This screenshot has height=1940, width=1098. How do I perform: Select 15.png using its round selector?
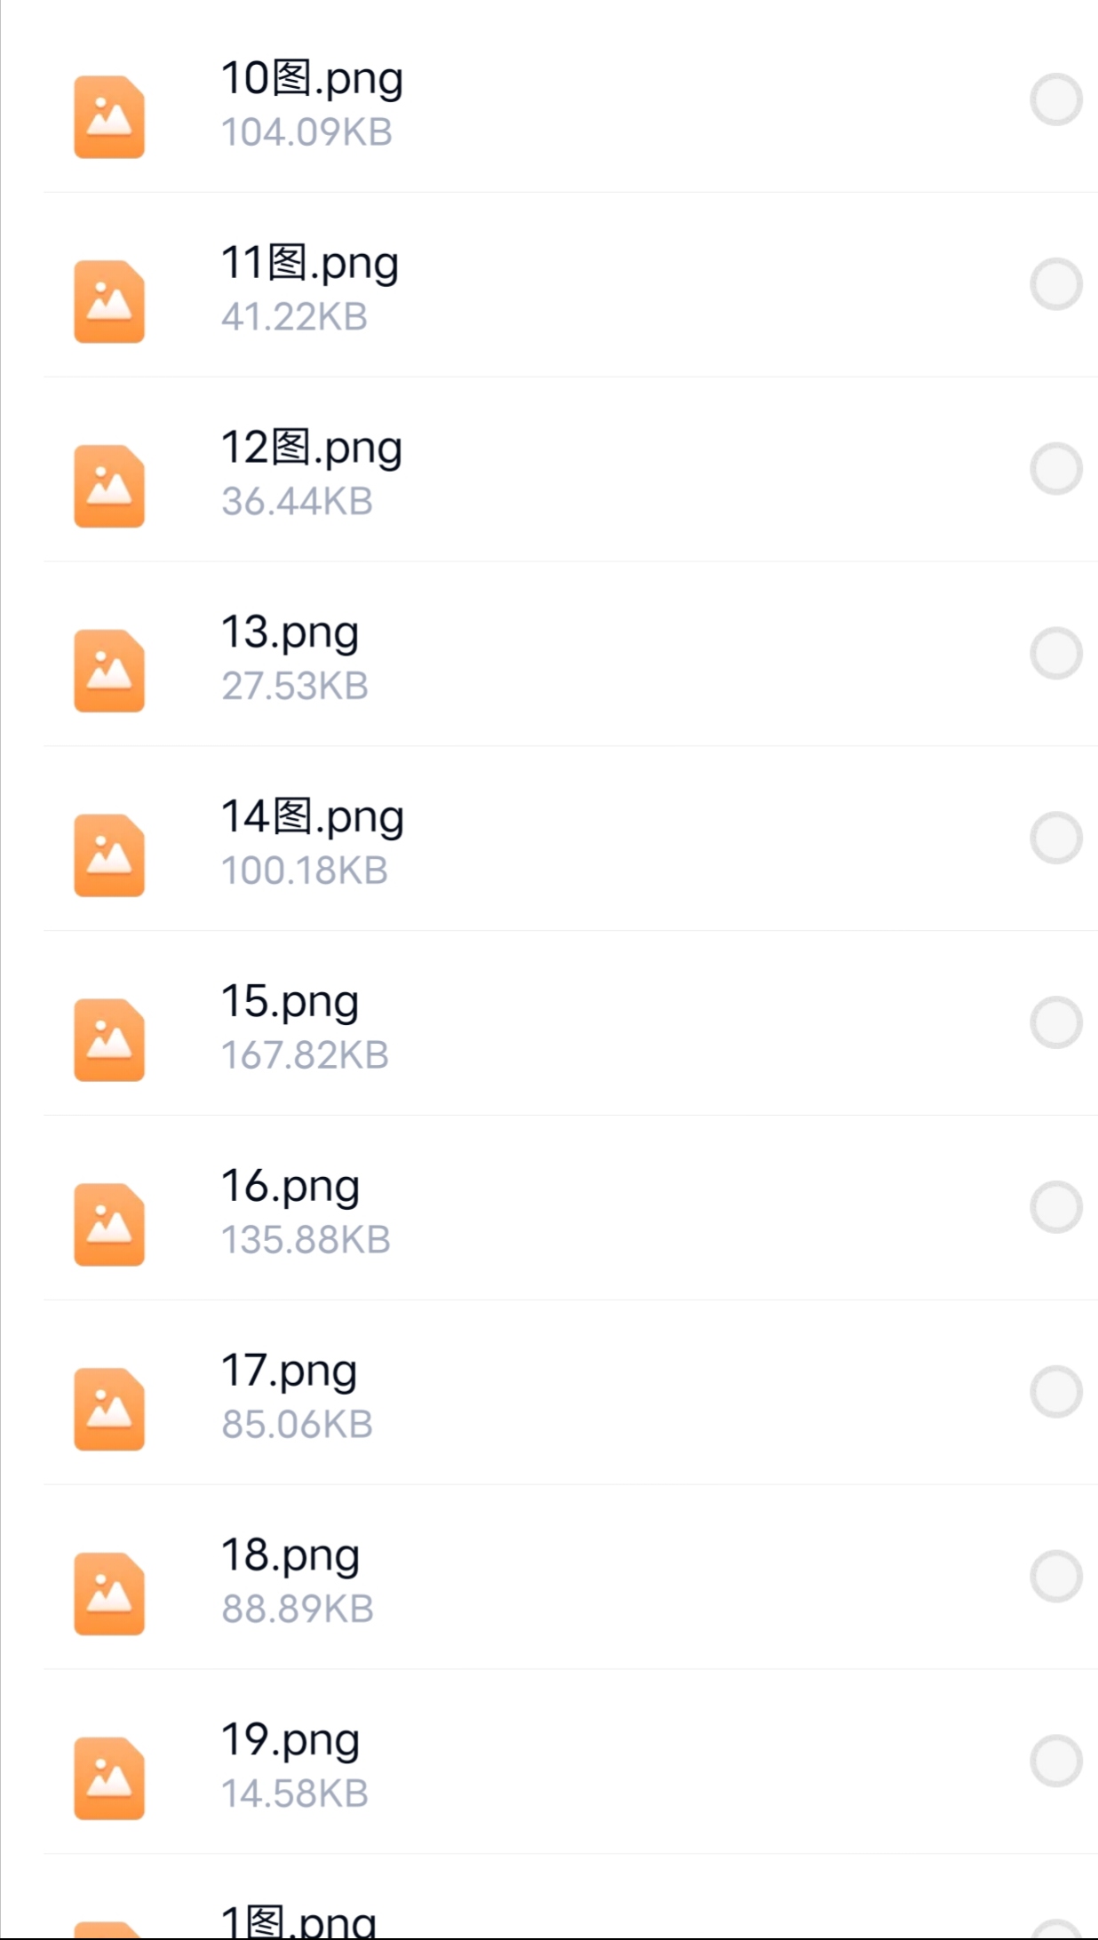1055,1022
